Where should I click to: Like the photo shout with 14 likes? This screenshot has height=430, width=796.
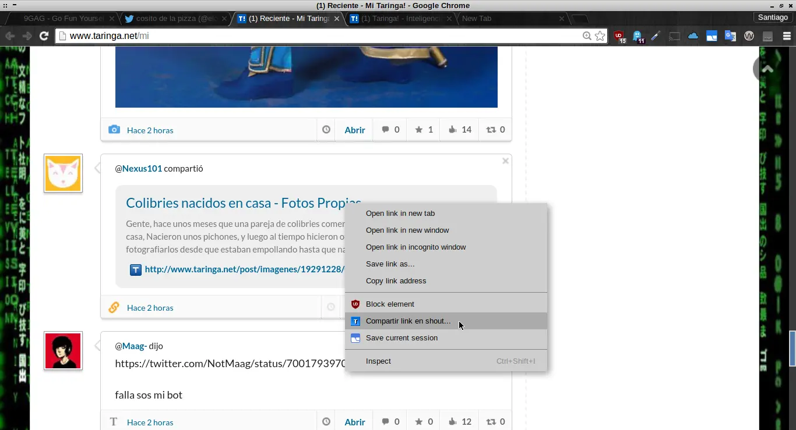click(460, 130)
